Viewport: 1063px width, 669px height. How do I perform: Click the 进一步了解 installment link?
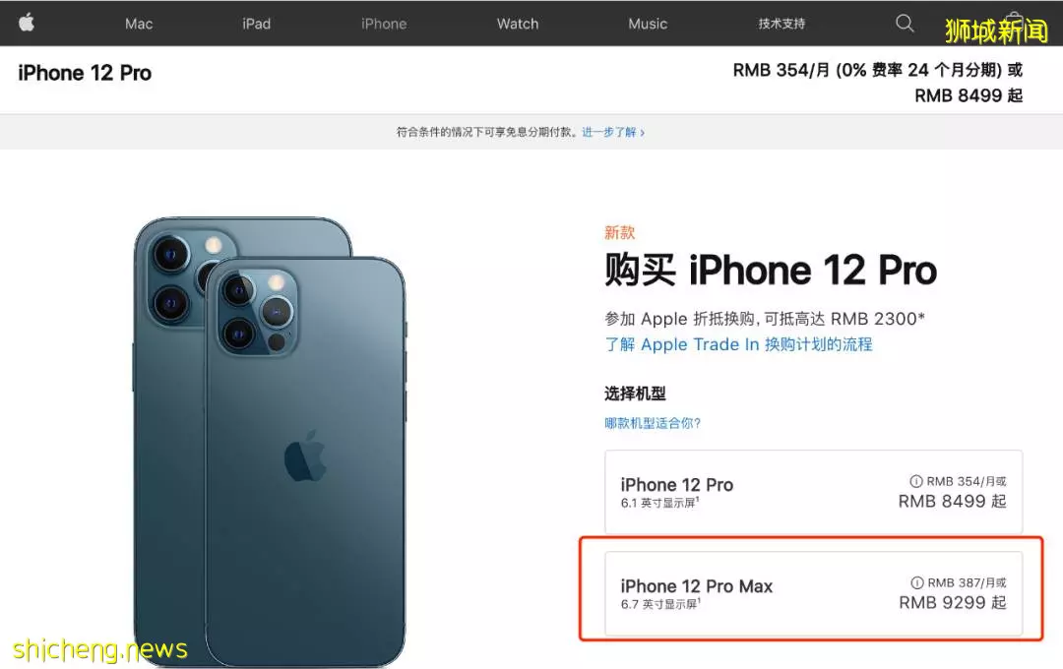(609, 132)
